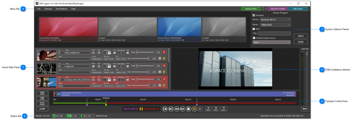This screenshot has height=121, width=353.
Task: Open the audio source dropdown showing None
Action: click(x=272, y=42)
